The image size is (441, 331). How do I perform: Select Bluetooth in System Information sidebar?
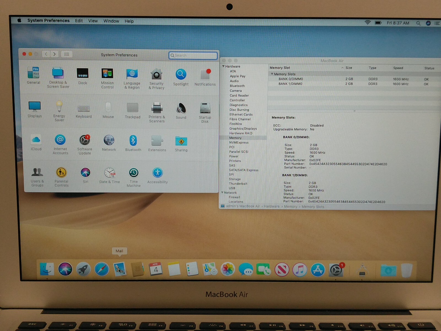(237, 86)
